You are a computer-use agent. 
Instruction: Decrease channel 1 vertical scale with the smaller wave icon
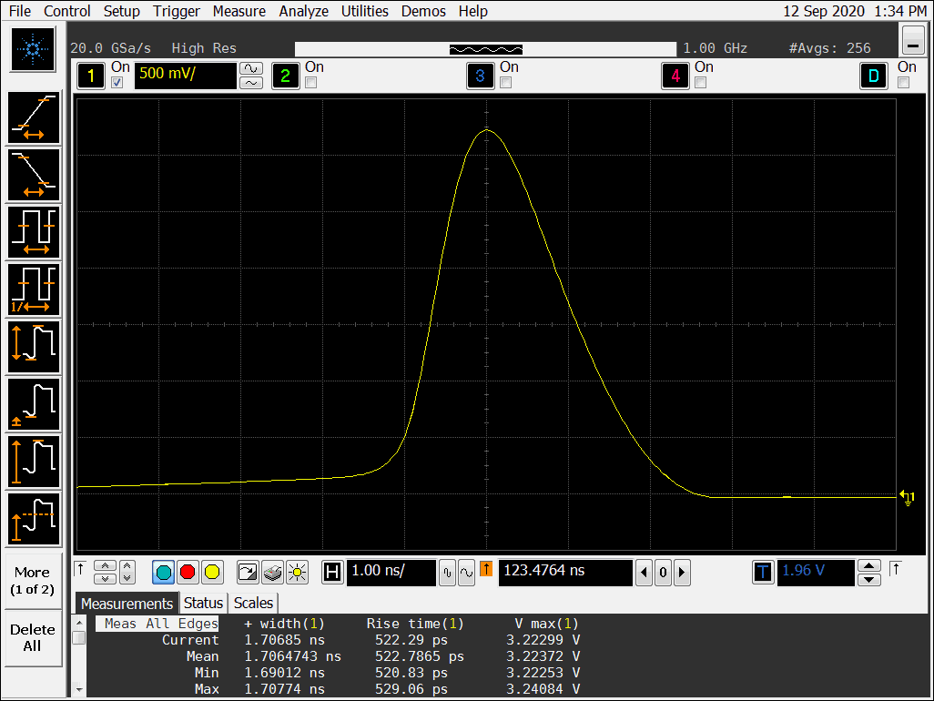(250, 83)
